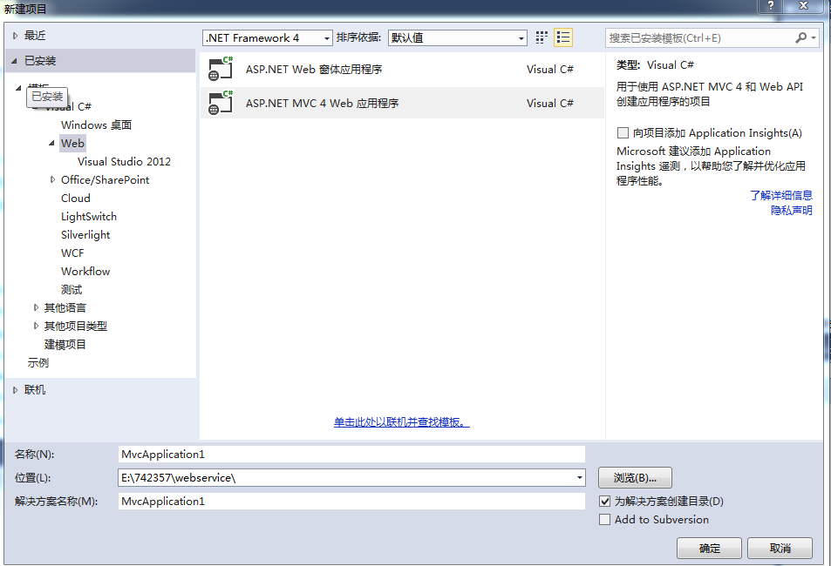Open the 位置 path dropdown arrow
Viewport: 831px width, 566px height.
[x=579, y=477]
